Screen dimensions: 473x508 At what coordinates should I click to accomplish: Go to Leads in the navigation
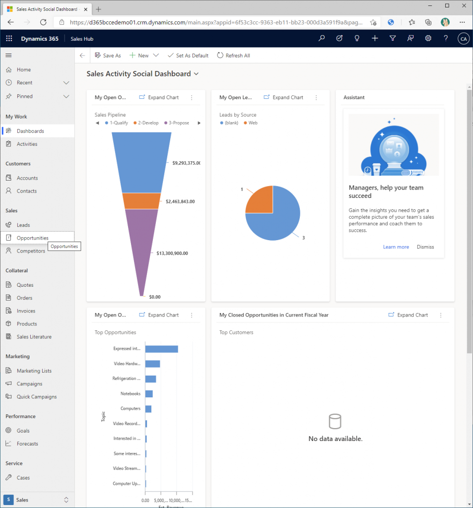23,225
